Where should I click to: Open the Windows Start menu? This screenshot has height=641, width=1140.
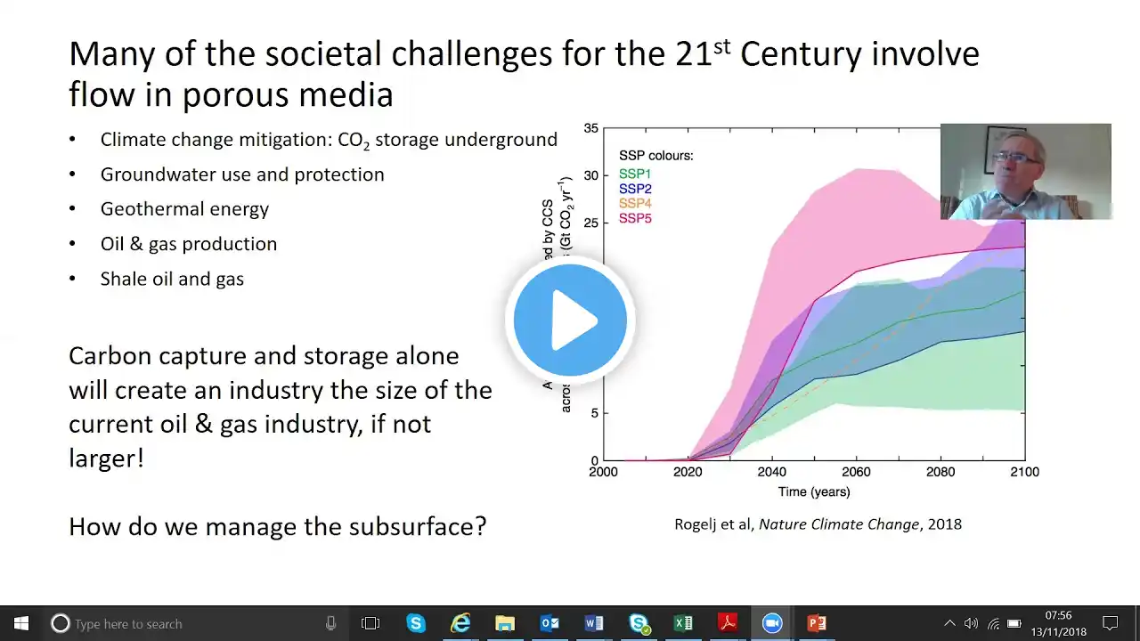21,623
